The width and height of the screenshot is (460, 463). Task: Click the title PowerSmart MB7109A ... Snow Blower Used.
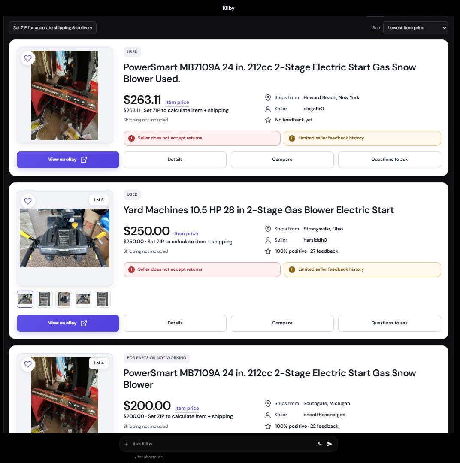[269, 73]
